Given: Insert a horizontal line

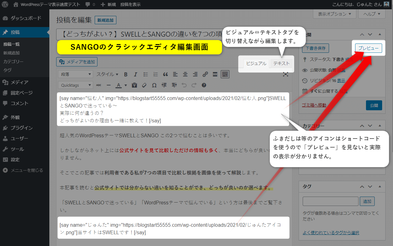Looking at the screenshot, I should coord(109,85).
